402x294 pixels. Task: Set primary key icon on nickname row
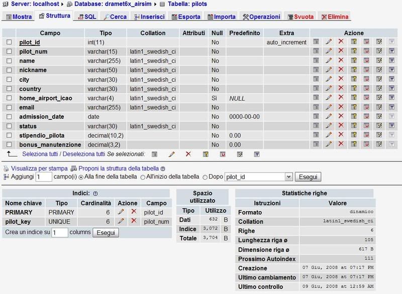tap(354, 70)
